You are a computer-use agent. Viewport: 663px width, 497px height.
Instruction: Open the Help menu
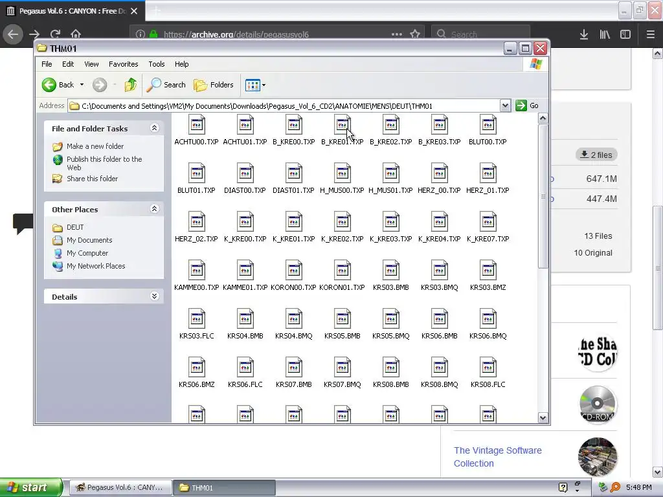182,64
